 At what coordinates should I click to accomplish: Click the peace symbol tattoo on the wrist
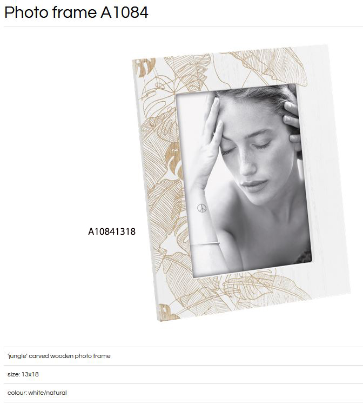(x=202, y=208)
